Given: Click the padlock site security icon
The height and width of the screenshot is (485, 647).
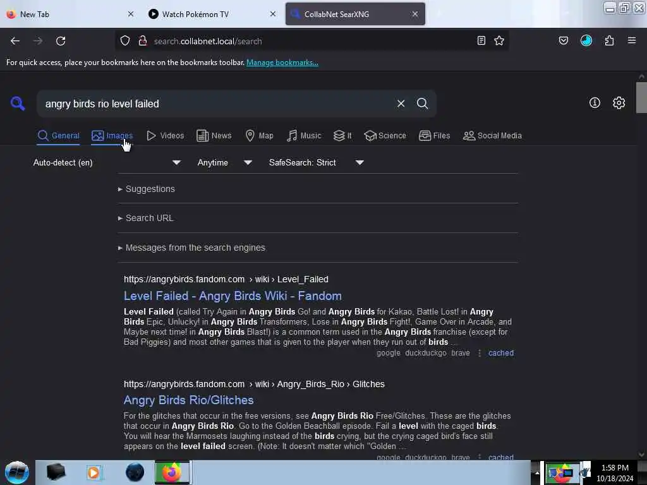Looking at the screenshot, I should coord(143,41).
